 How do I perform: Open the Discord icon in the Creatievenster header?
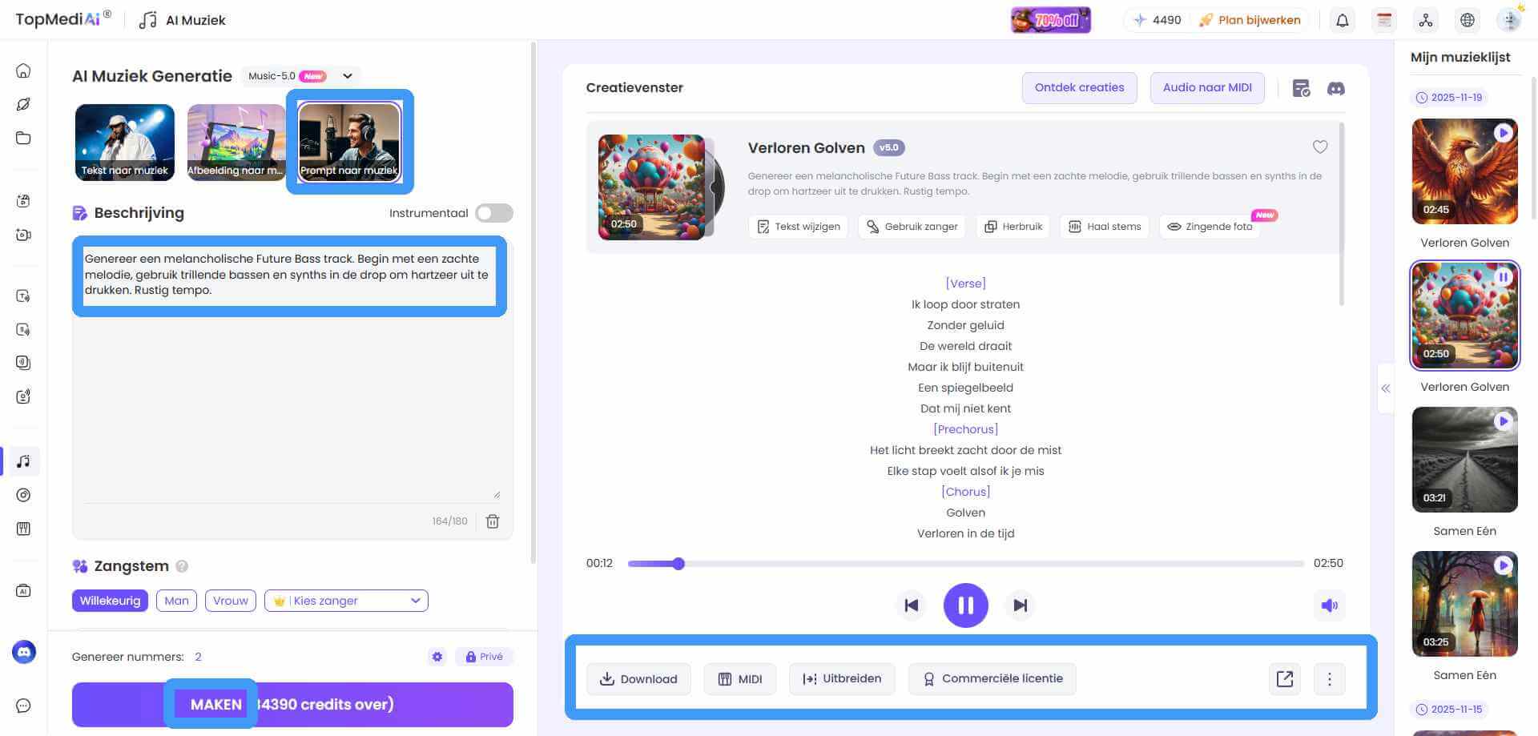click(x=1336, y=88)
